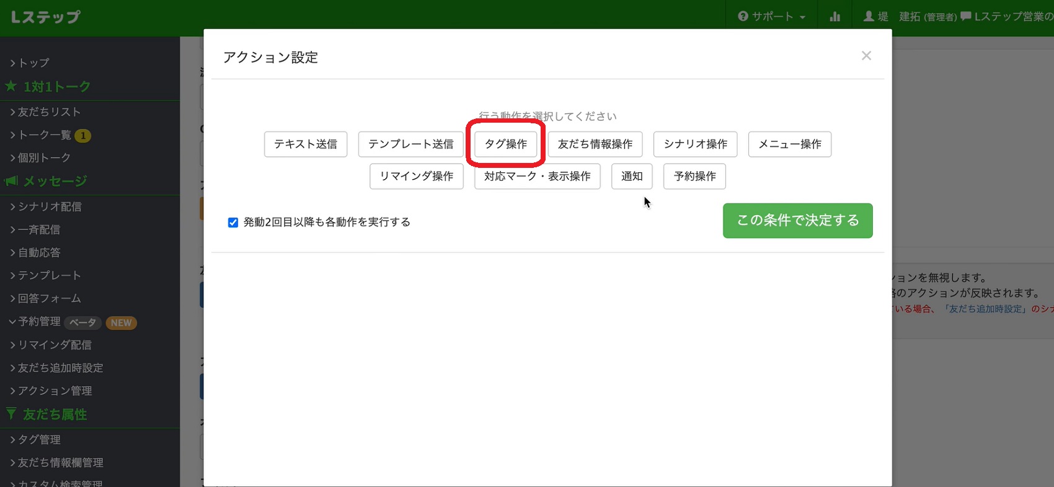
Task: Click the Lステップ営業 chat label in header
Action: (x=1007, y=17)
